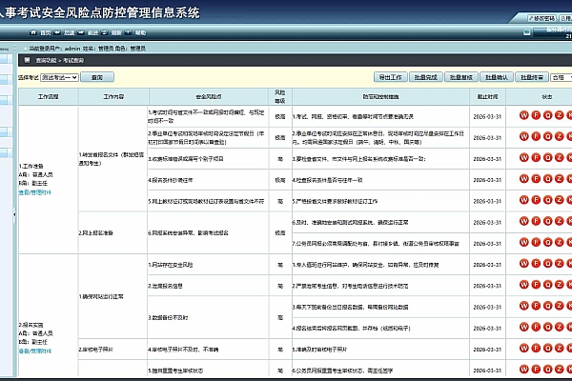The width and height of the screenshot is (572, 381).
Task: Click W status icon in 网站存在安全风险 row
Action: point(523,264)
